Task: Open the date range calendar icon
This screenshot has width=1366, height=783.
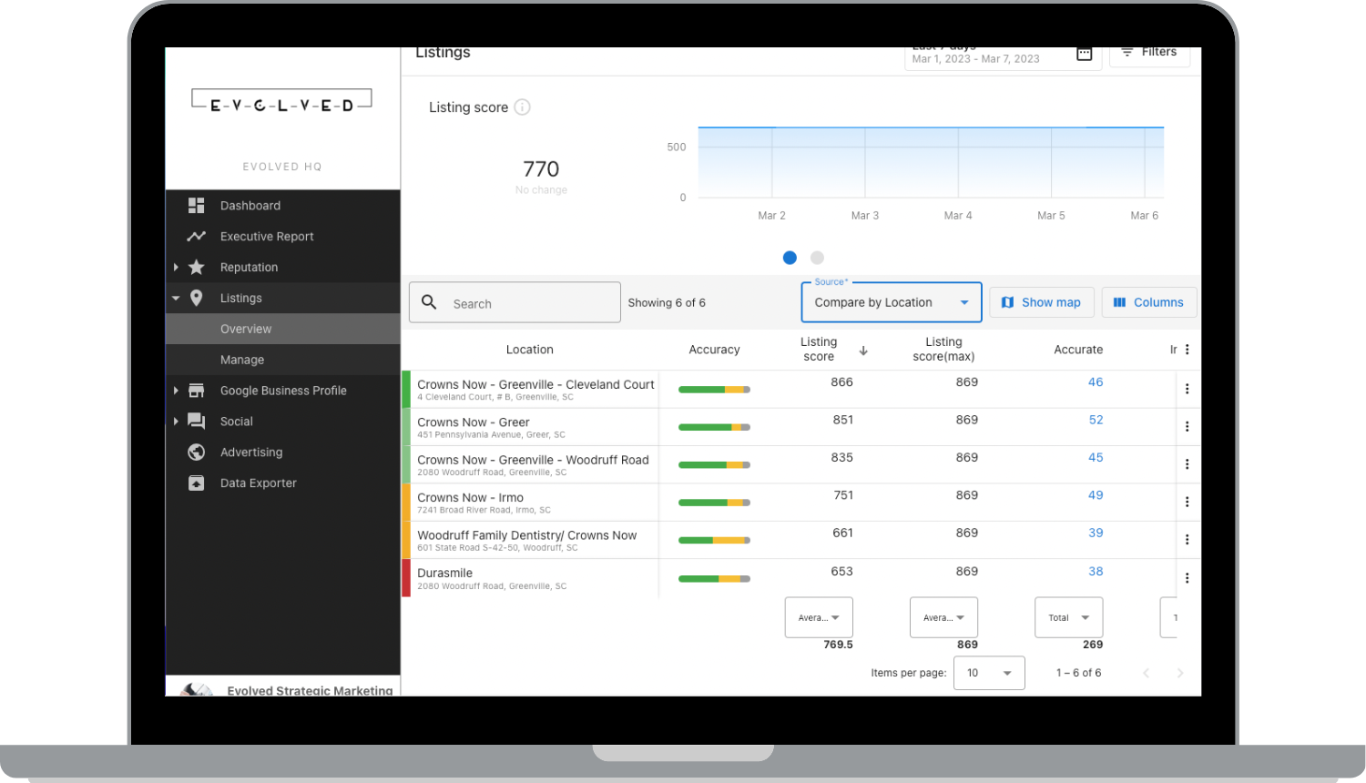Action: 1084,54
